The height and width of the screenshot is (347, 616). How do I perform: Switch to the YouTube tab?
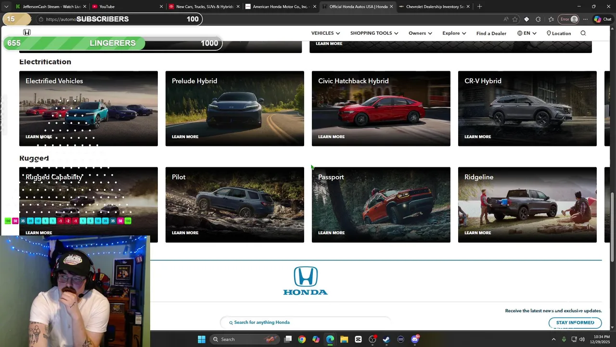tap(127, 7)
